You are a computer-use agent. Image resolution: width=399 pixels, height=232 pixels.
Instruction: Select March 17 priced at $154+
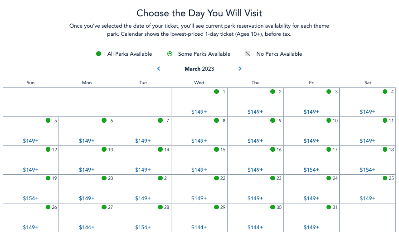[x=311, y=160]
